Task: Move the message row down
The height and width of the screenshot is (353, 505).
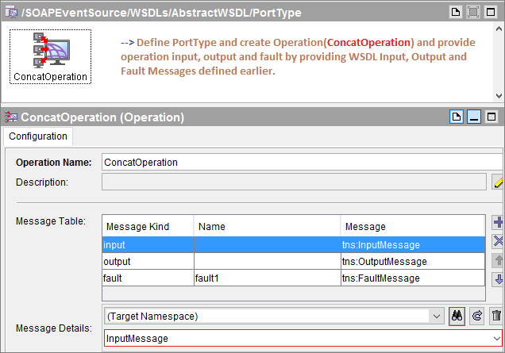Action: coord(498,279)
